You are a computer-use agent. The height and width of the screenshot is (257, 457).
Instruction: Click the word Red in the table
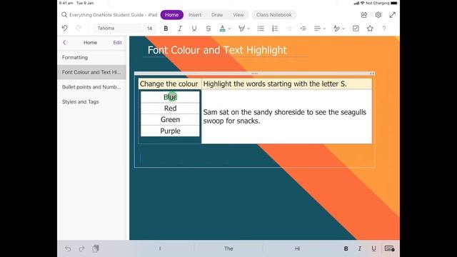point(170,109)
